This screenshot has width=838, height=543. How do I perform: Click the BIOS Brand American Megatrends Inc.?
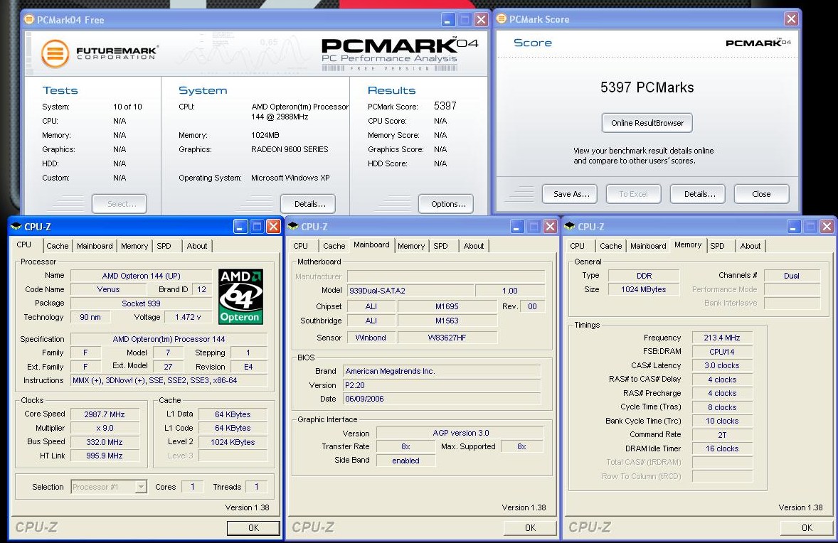(441, 371)
